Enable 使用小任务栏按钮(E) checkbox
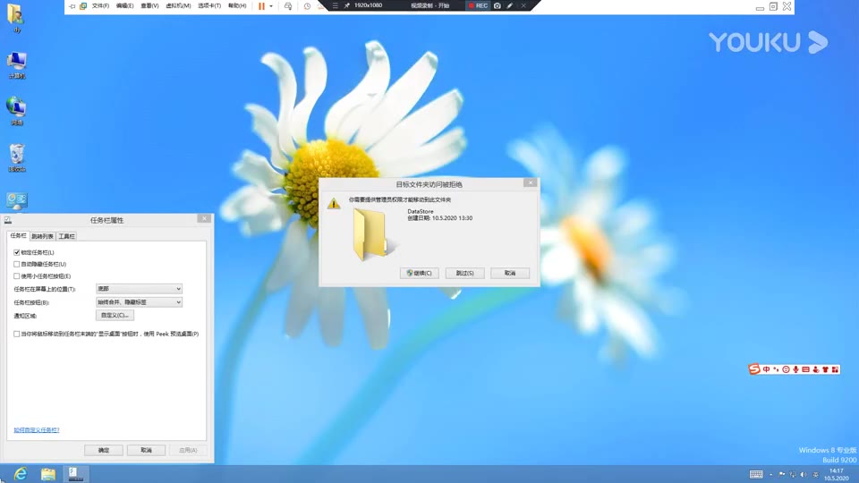The width and height of the screenshot is (859, 483). 16,276
